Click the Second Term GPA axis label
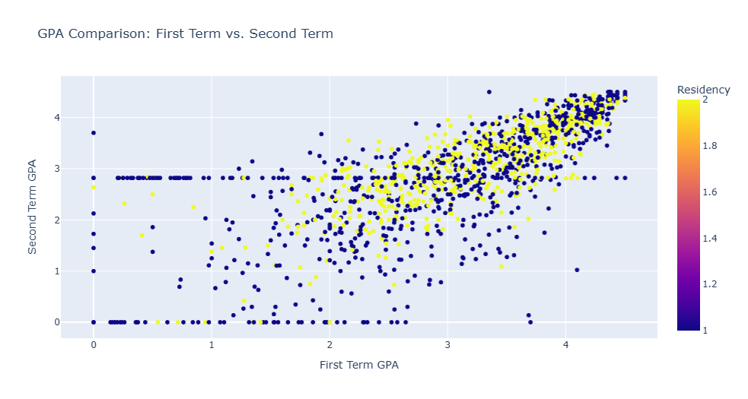This screenshot has width=748, height=399. (32, 207)
